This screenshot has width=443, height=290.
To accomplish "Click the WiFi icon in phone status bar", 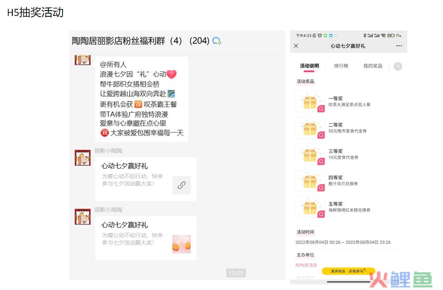I will (x=383, y=36).
